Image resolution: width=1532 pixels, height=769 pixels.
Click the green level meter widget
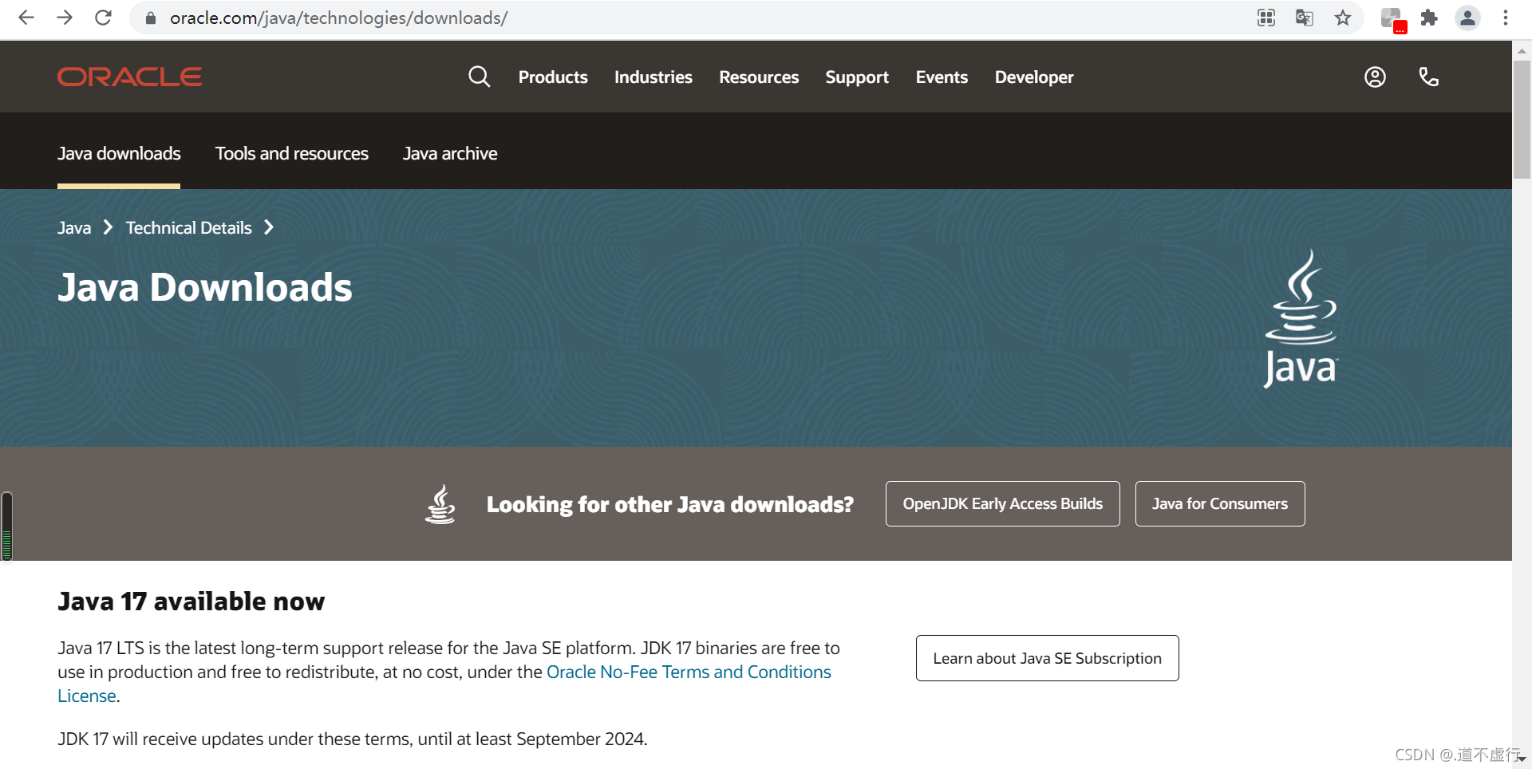7,526
